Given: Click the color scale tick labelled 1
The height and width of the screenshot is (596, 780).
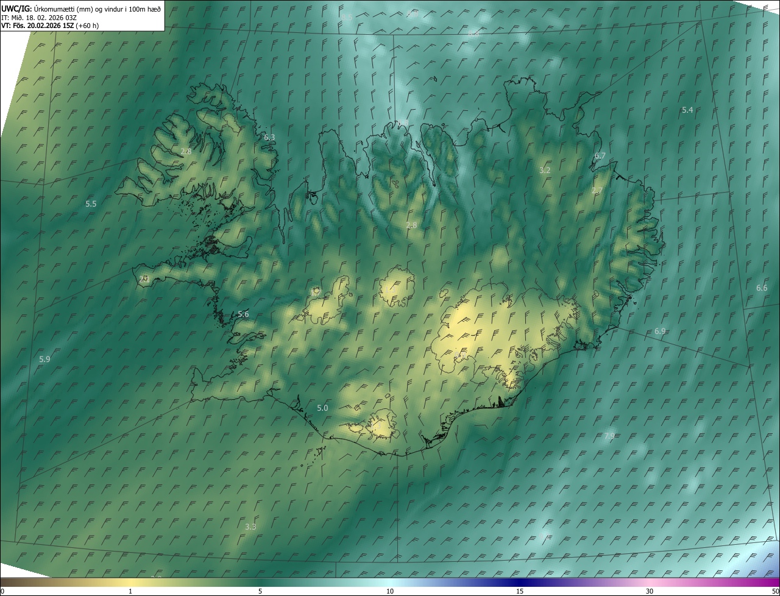Looking at the screenshot, I should [130, 592].
